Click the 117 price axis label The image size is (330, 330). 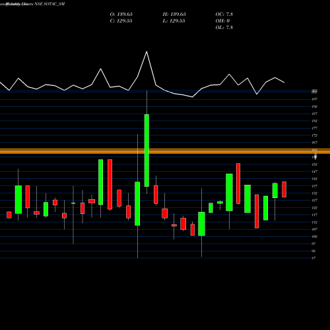click(x=315, y=215)
